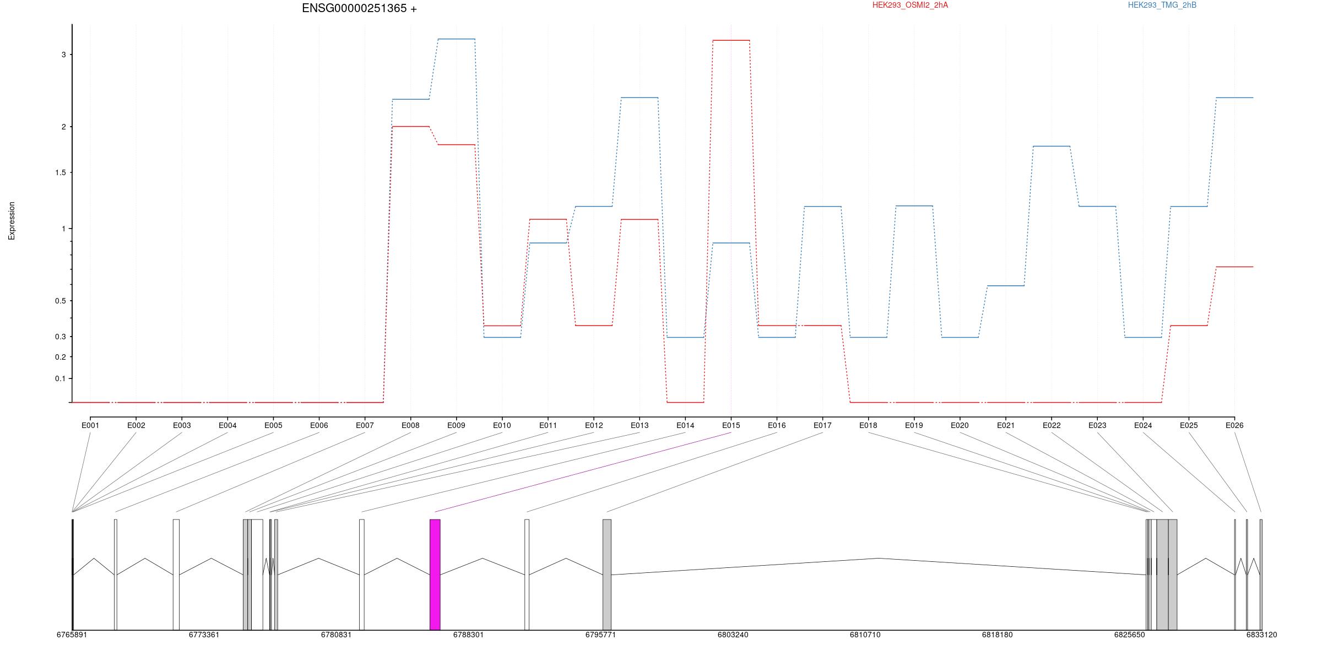The width and height of the screenshot is (1322, 661).
Task: Click exon label E023
Action: point(1097,425)
